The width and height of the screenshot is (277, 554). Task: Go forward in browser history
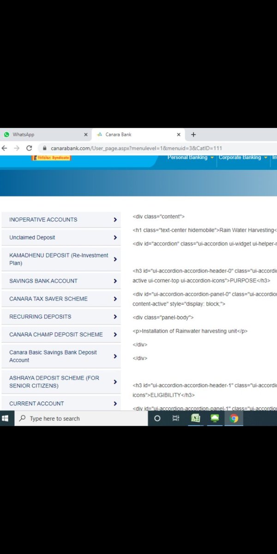click(x=17, y=148)
